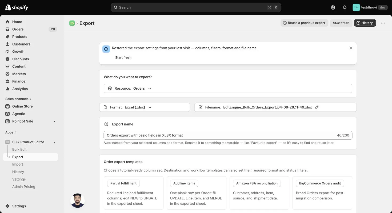The height and width of the screenshot is (213, 392).
Task: Go to the Markets page
Action: click(30, 74)
